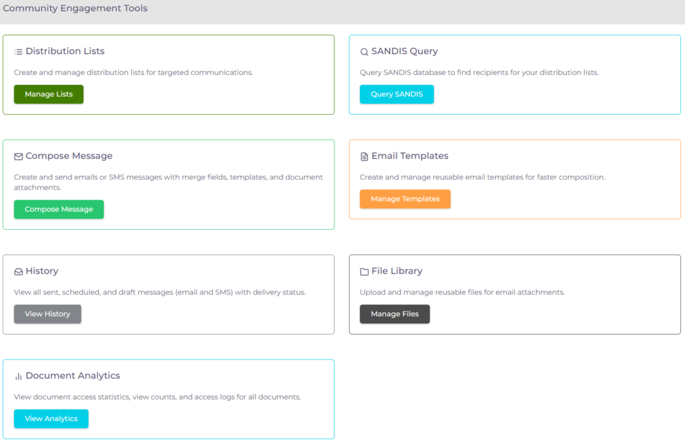This screenshot has height=445, width=685.
Task: Open Manage Templates
Action: (405, 199)
